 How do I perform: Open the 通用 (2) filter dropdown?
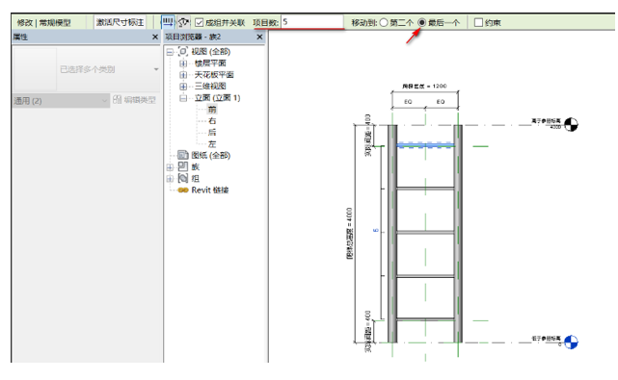pyautogui.click(x=61, y=101)
